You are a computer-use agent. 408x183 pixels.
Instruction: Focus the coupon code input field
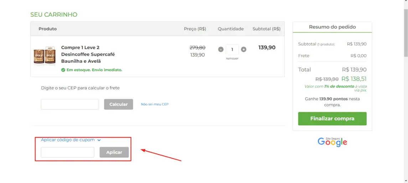click(68, 152)
